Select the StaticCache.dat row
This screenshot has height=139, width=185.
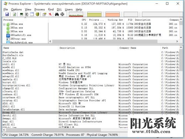pyautogui.click(x=91, y=52)
